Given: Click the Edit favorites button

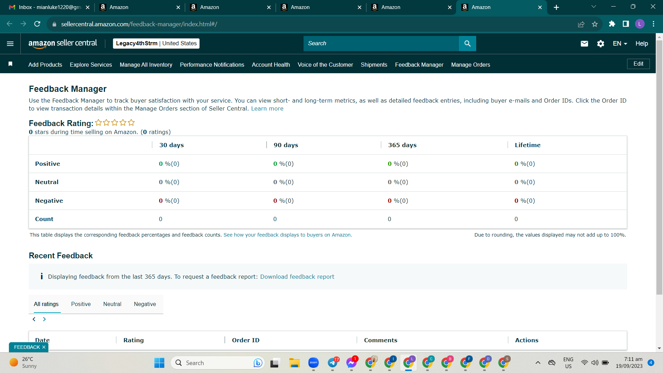Looking at the screenshot, I should coord(638,64).
